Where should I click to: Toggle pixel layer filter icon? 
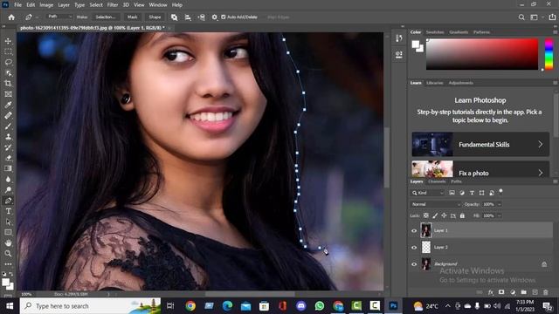pos(452,193)
